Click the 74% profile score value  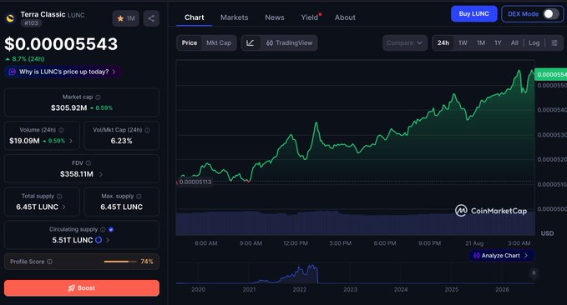coord(147,262)
